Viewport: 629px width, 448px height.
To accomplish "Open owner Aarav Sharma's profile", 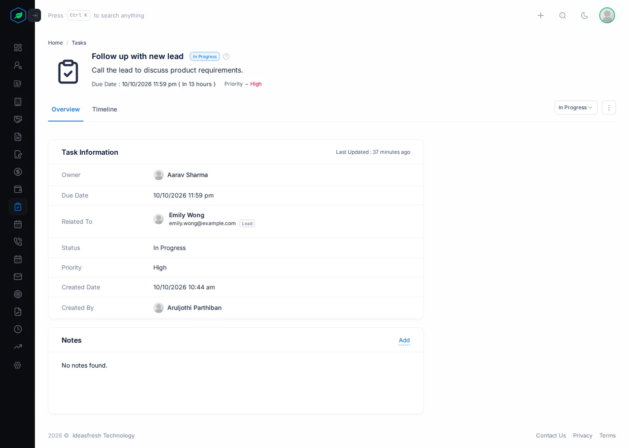I will [x=187, y=175].
